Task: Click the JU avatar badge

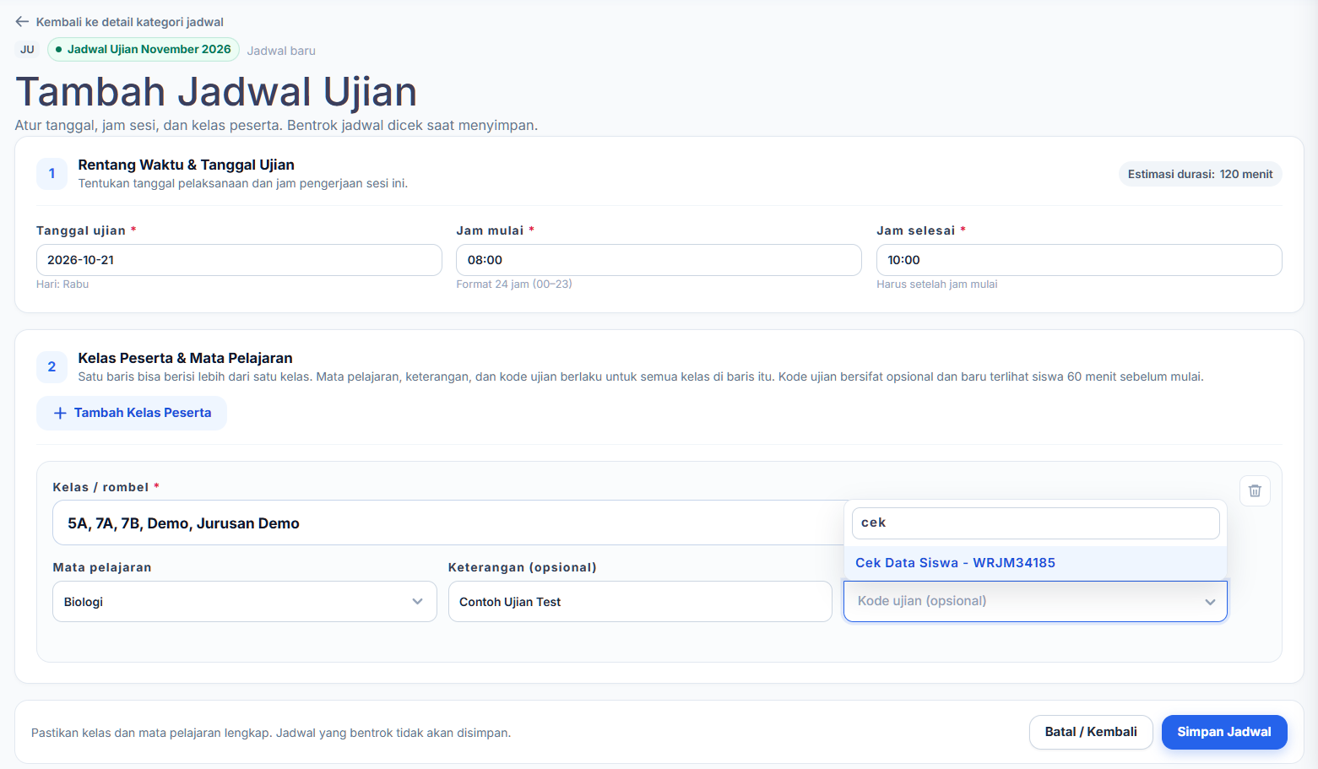Action: click(x=27, y=50)
